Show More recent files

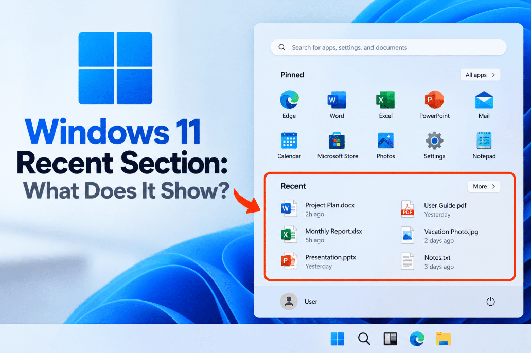point(484,186)
